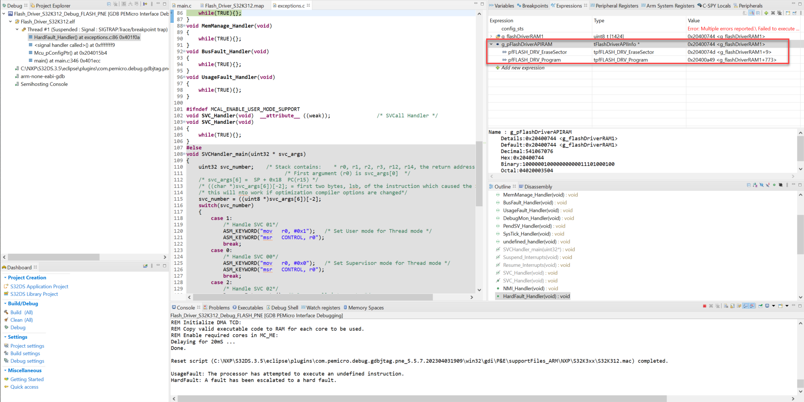Collapse all items in the Expressions view
Screen dimensions: 804x402
point(758,13)
